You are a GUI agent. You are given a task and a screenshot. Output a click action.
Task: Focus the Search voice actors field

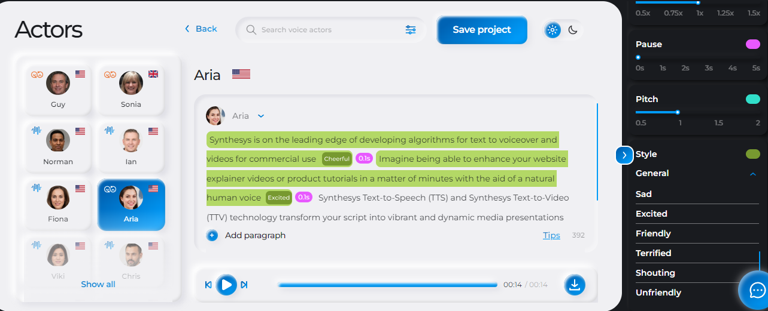pyautogui.click(x=330, y=30)
